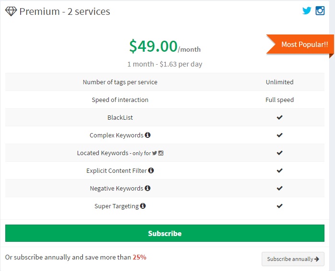
Task: Click small Instagram icon beside Located Keywords
Action: click(x=161, y=153)
